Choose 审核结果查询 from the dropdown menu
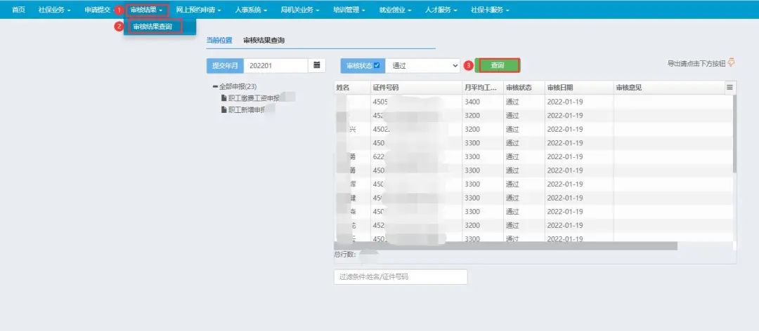The image size is (759, 331). (153, 27)
